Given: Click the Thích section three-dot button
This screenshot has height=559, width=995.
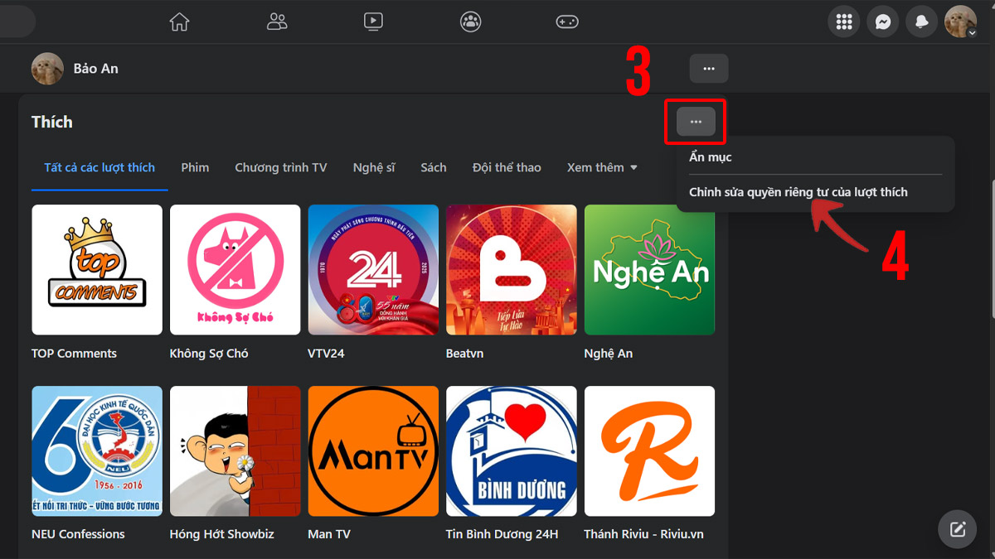Looking at the screenshot, I should (696, 122).
